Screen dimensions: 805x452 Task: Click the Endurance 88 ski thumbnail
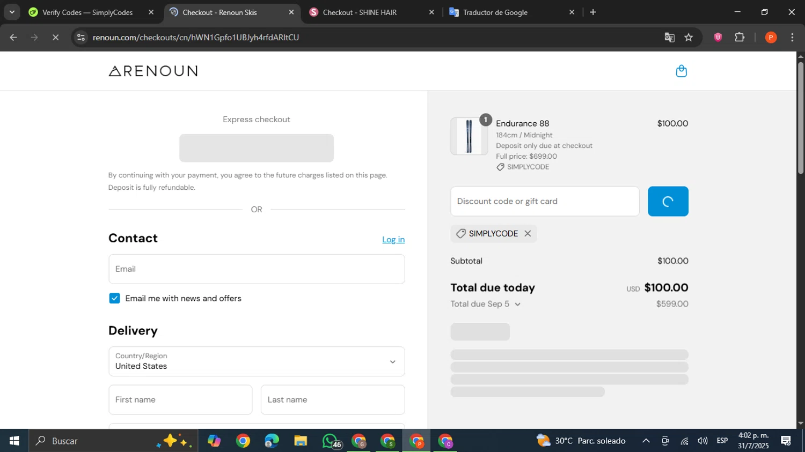tap(469, 136)
